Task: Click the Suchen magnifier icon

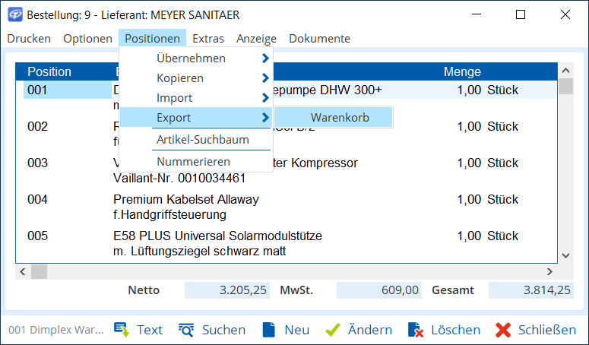Action: 186,330
